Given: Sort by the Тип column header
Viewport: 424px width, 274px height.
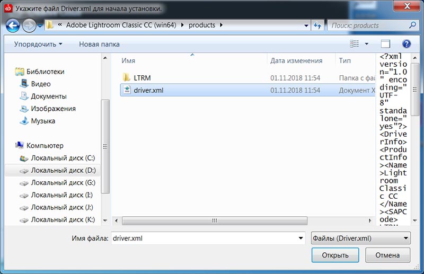Looking at the screenshot, I should [x=345, y=60].
